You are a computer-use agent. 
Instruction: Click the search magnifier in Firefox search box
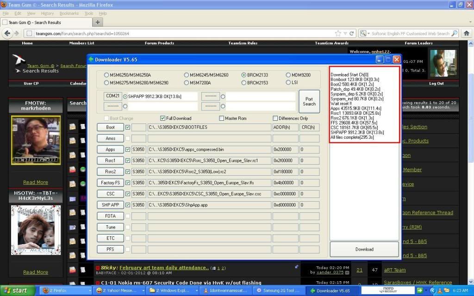pos(454,33)
